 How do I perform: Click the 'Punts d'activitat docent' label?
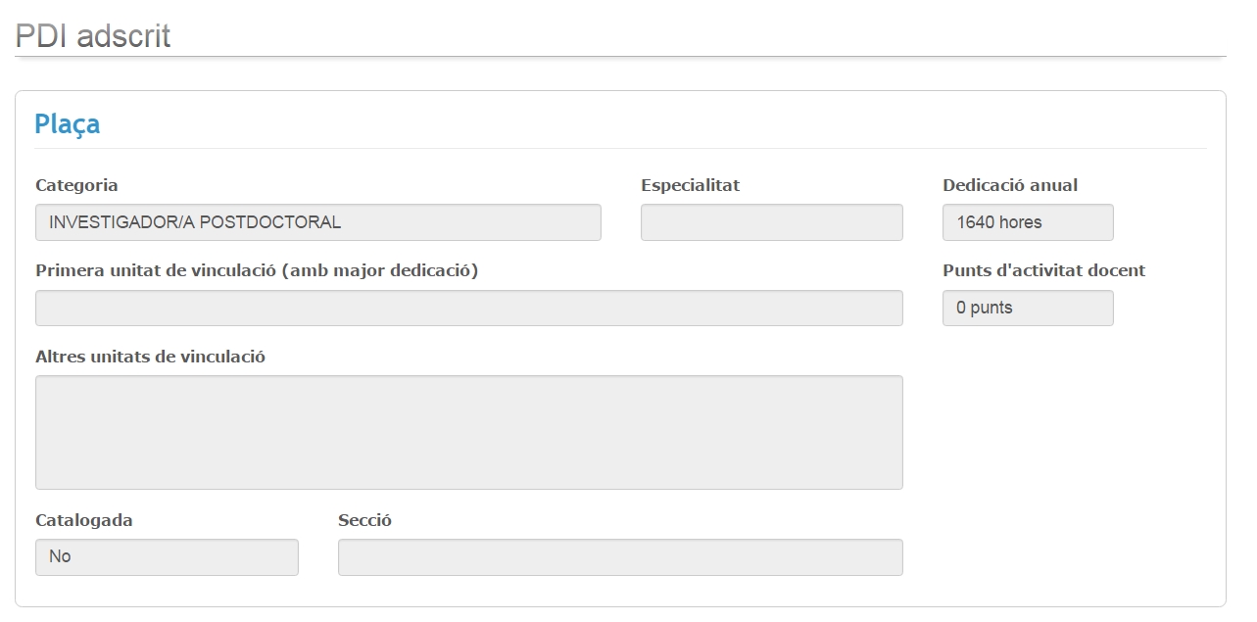coord(1043,270)
